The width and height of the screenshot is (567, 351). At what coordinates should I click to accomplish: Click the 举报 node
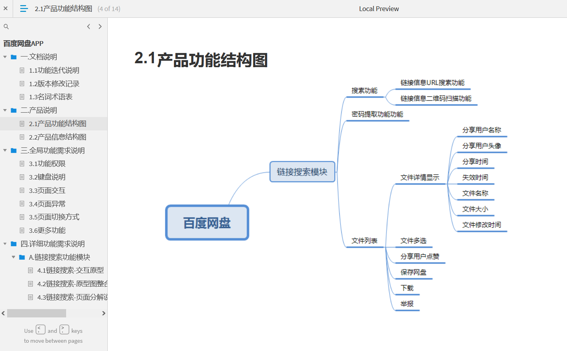click(x=407, y=304)
